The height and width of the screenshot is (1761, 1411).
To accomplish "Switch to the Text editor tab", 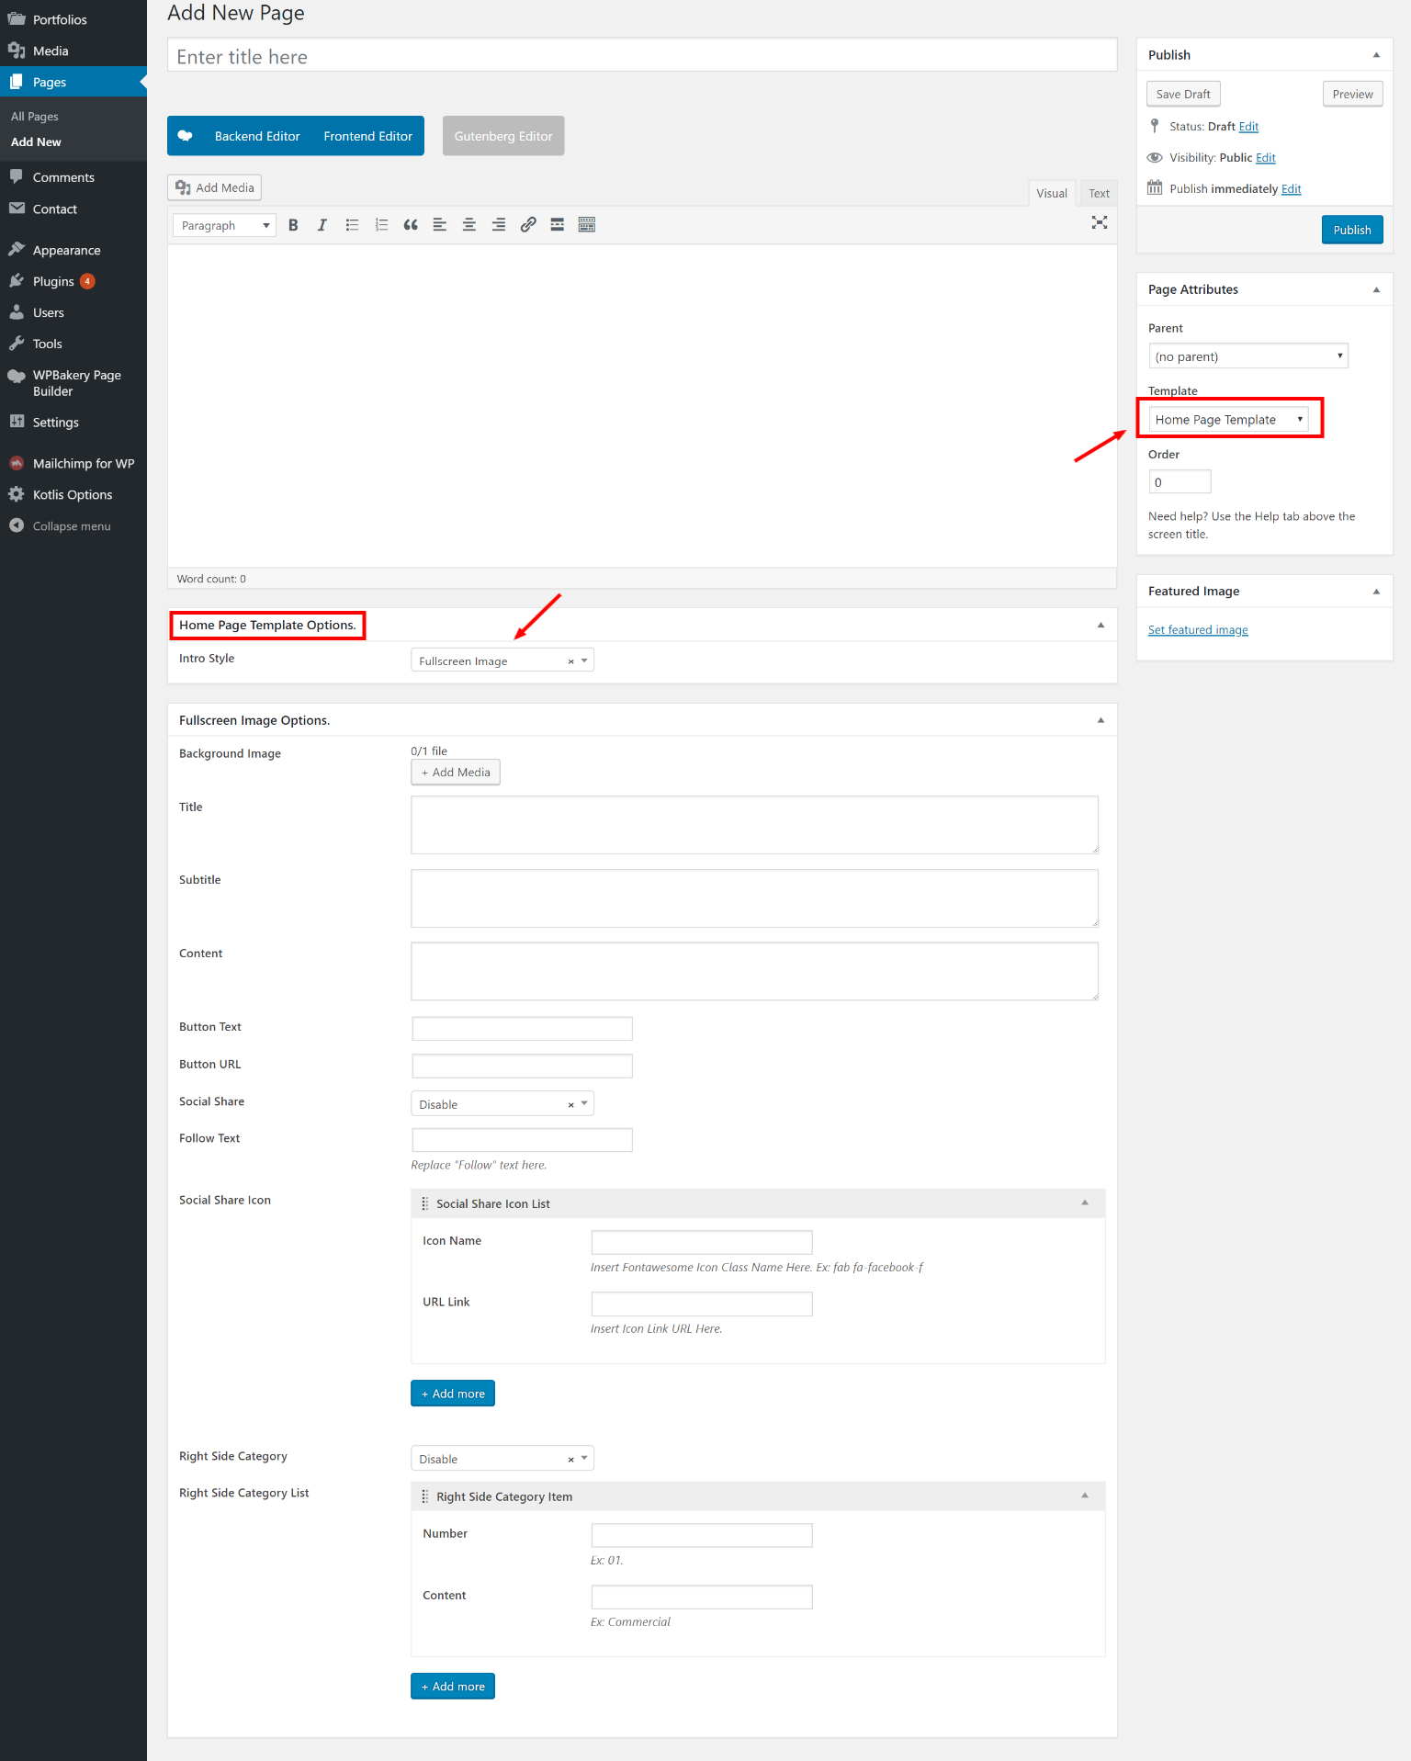I will (1099, 193).
